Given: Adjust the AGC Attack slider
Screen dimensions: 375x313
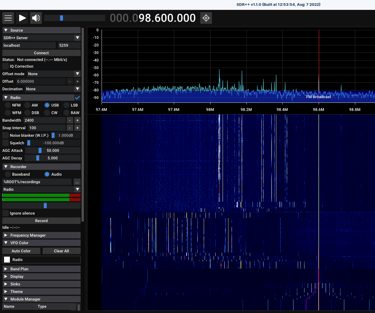Looking at the screenshot, I should 40,150.
